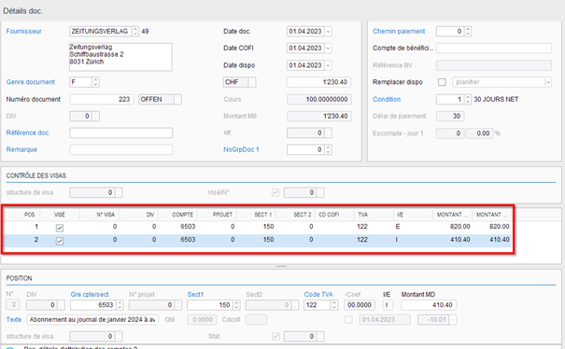
Task: Click the ZEITUNGSVERLAG supplier stepper
Action: pyautogui.click(x=135, y=32)
